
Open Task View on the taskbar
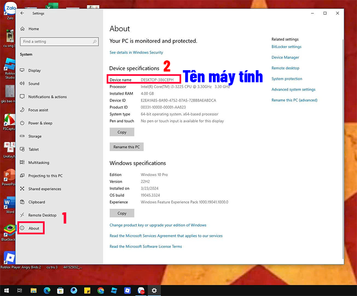pyautogui.click(x=20, y=290)
